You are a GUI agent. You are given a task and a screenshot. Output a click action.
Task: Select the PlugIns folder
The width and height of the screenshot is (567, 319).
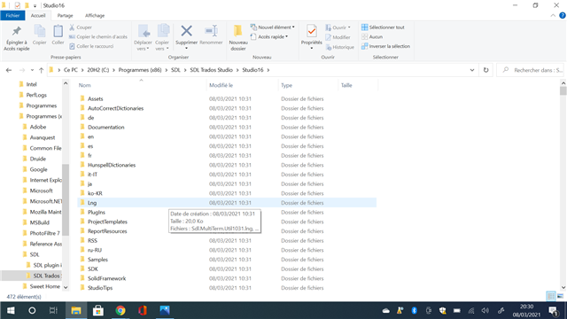(97, 213)
